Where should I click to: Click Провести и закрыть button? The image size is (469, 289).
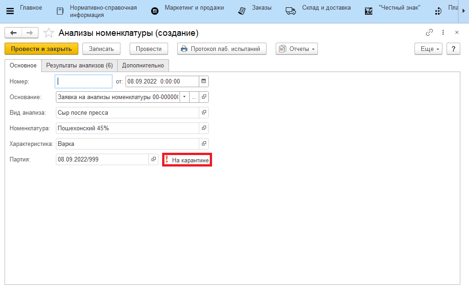41,49
